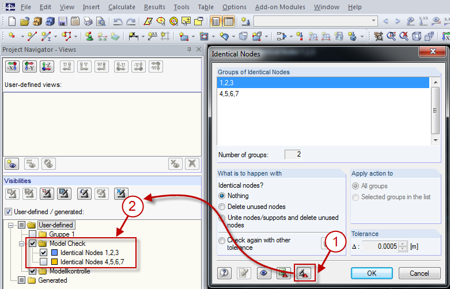Click blue swatch of Identical Nodes 1,2,3
Image resolution: width=450 pixels, height=289 pixels.
pyautogui.click(x=54, y=253)
